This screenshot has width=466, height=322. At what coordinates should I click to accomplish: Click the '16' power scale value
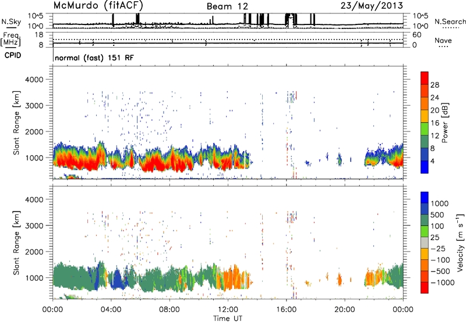pyautogui.click(x=435, y=123)
